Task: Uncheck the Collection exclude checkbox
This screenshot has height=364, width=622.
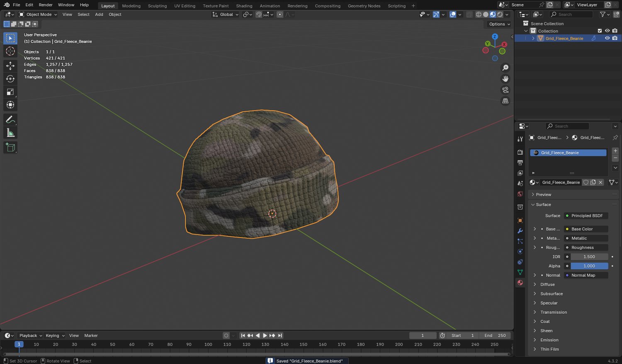Action: click(600, 31)
